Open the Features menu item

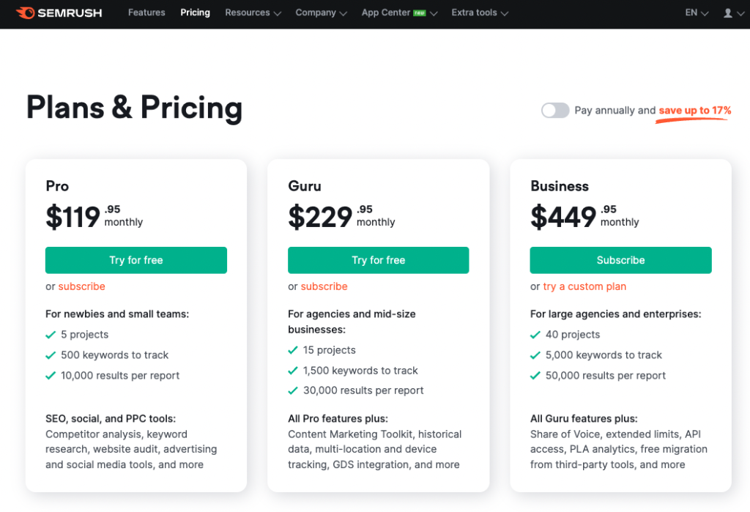(146, 12)
